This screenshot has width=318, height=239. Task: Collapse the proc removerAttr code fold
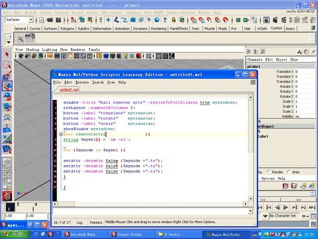61,134
